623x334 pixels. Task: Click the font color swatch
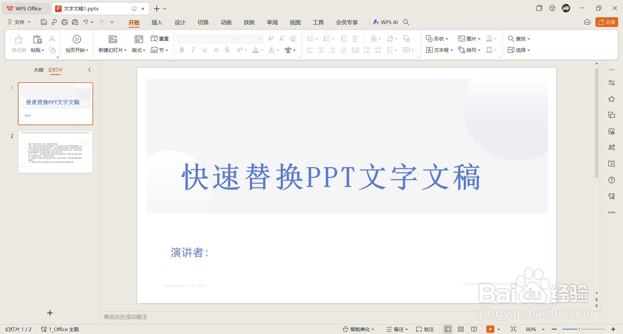[256, 50]
